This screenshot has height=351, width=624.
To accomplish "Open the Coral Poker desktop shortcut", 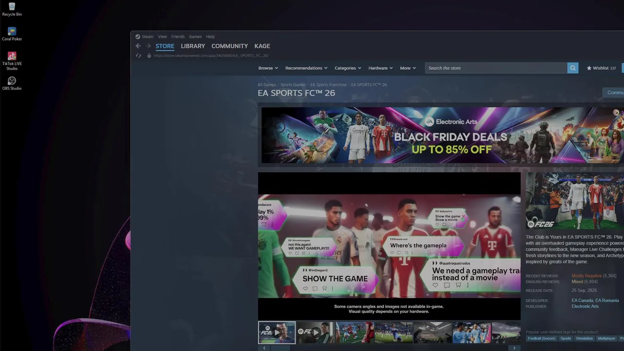I will point(12,34).
